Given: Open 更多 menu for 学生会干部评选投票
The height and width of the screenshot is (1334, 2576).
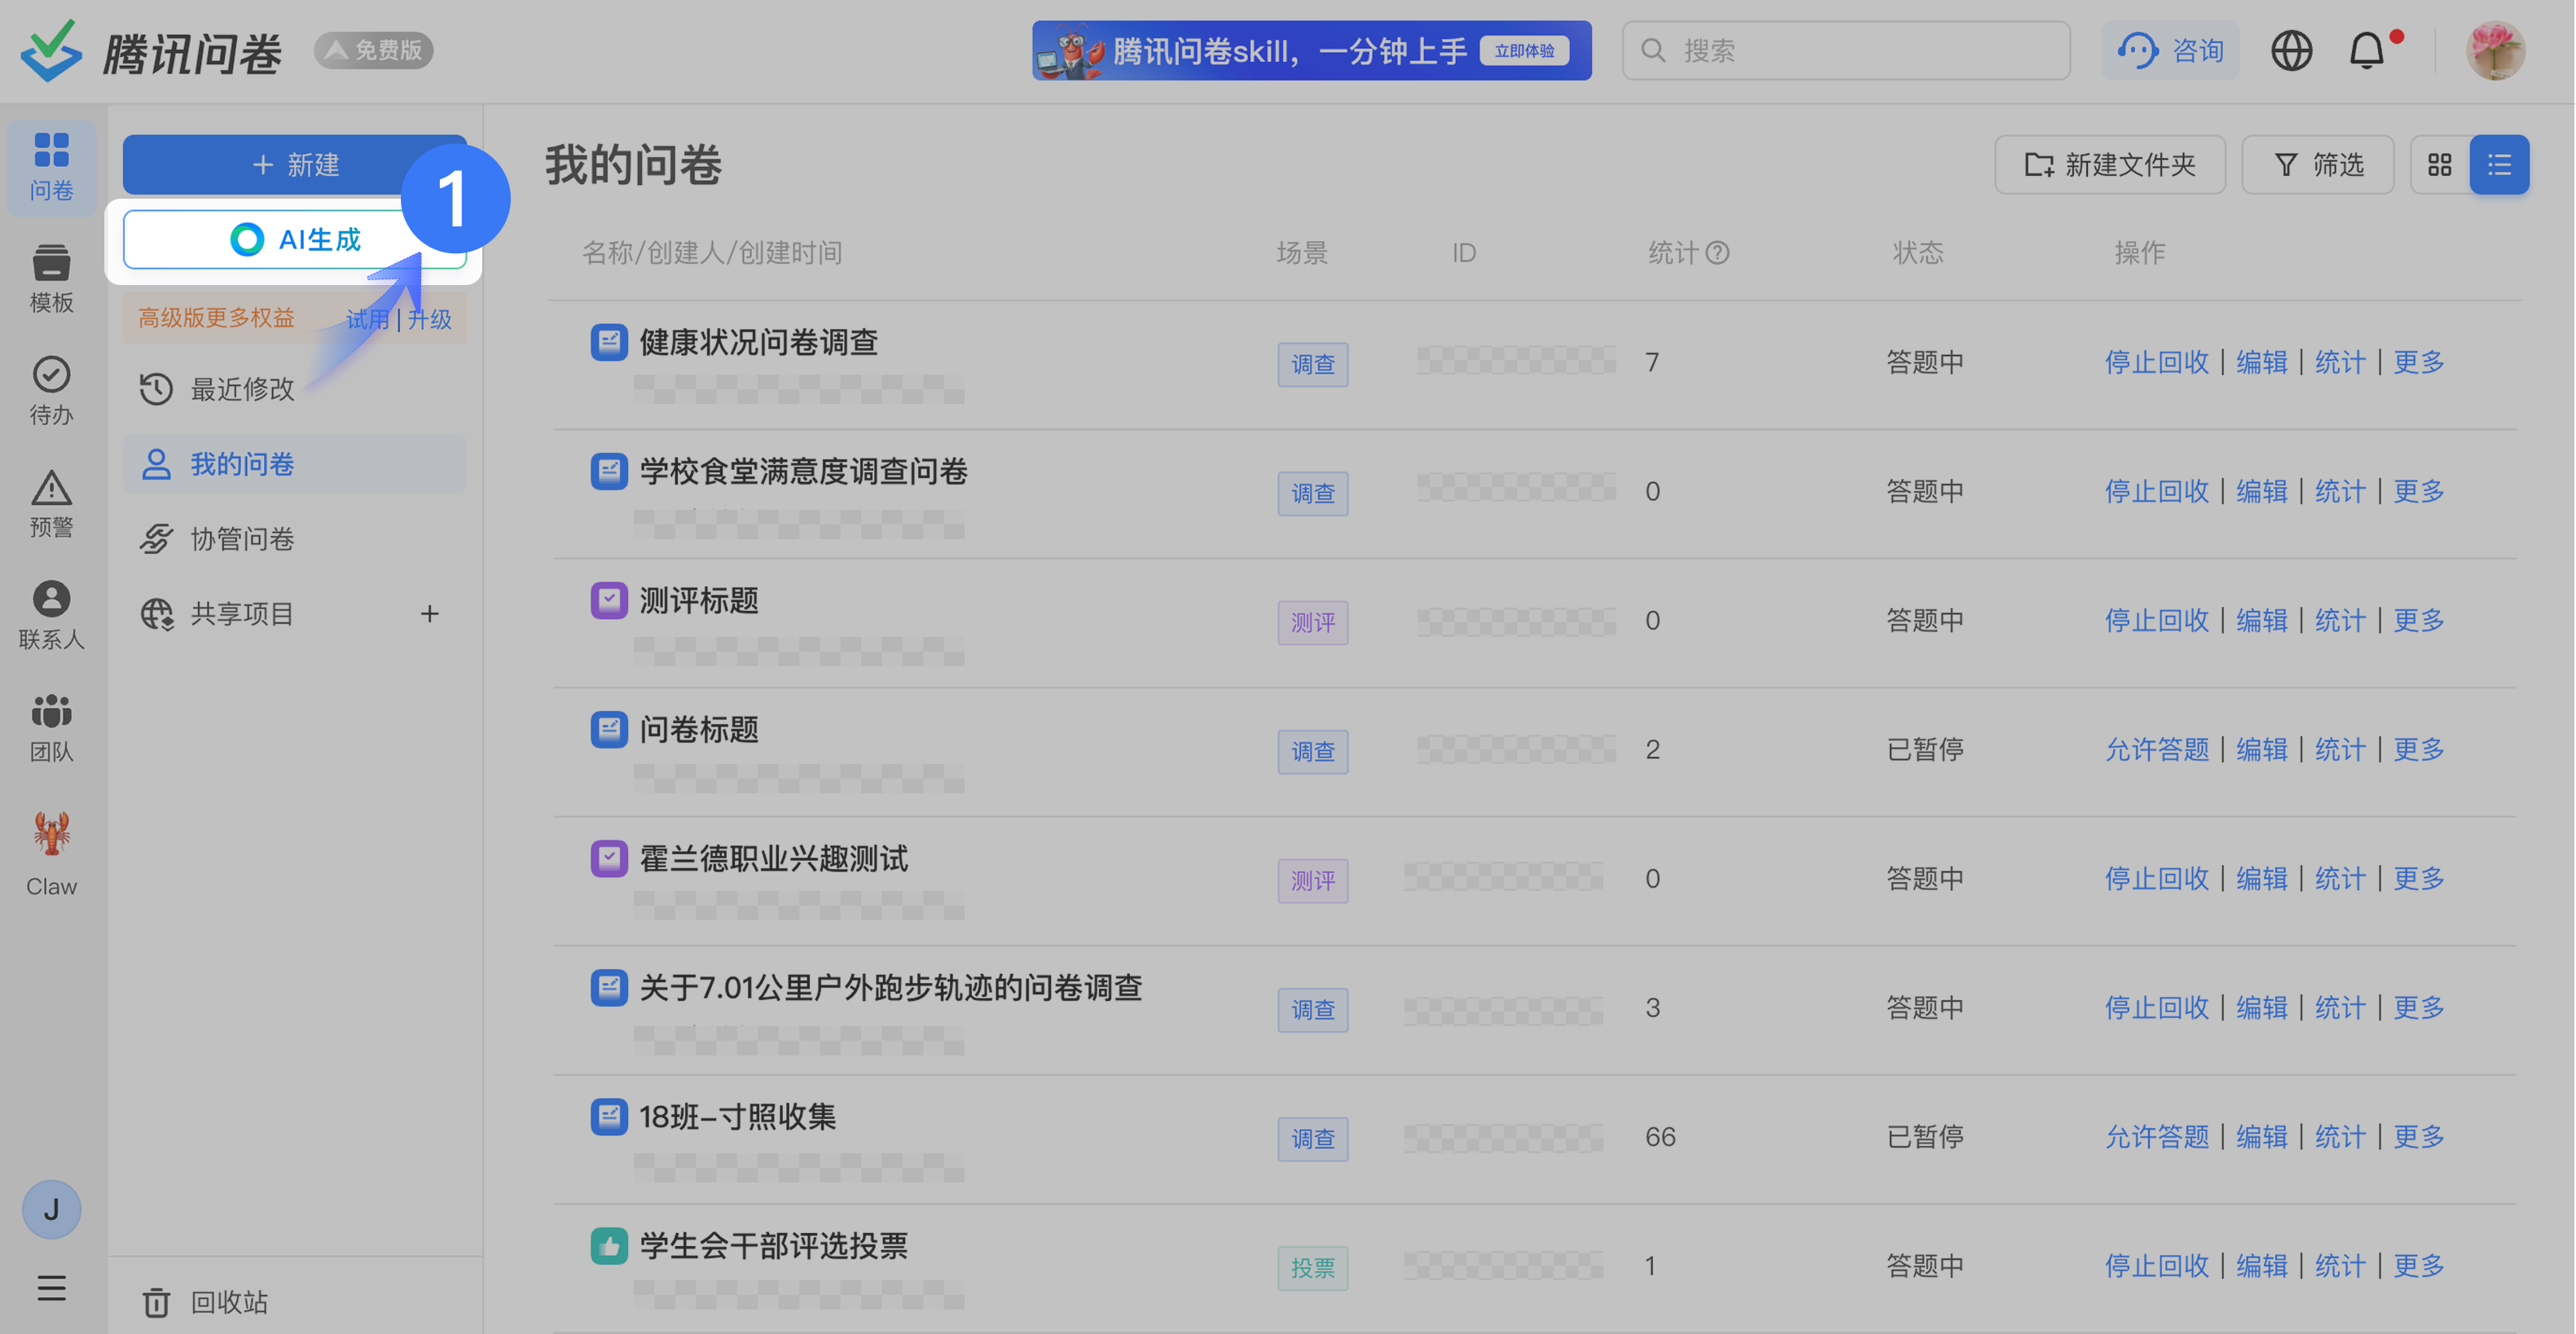Looking at the screenshot, I should [2419, 1265].
